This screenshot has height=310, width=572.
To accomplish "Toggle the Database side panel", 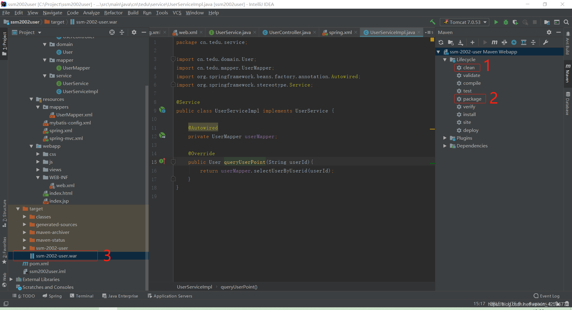I will click(x=568, y=104).
